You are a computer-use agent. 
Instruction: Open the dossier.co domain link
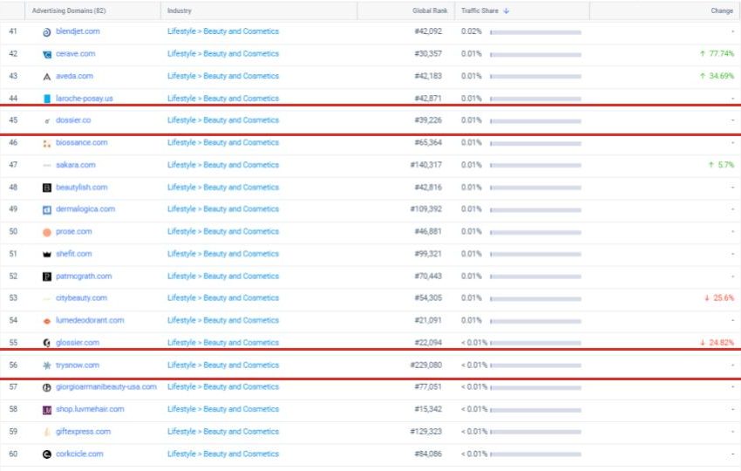click(73, 120)
